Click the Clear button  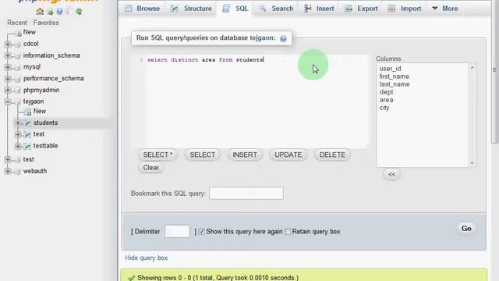click(x=150, y=168)
